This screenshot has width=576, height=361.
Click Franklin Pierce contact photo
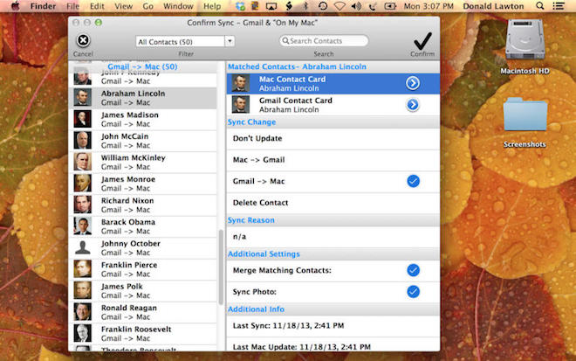click(82, 269)
